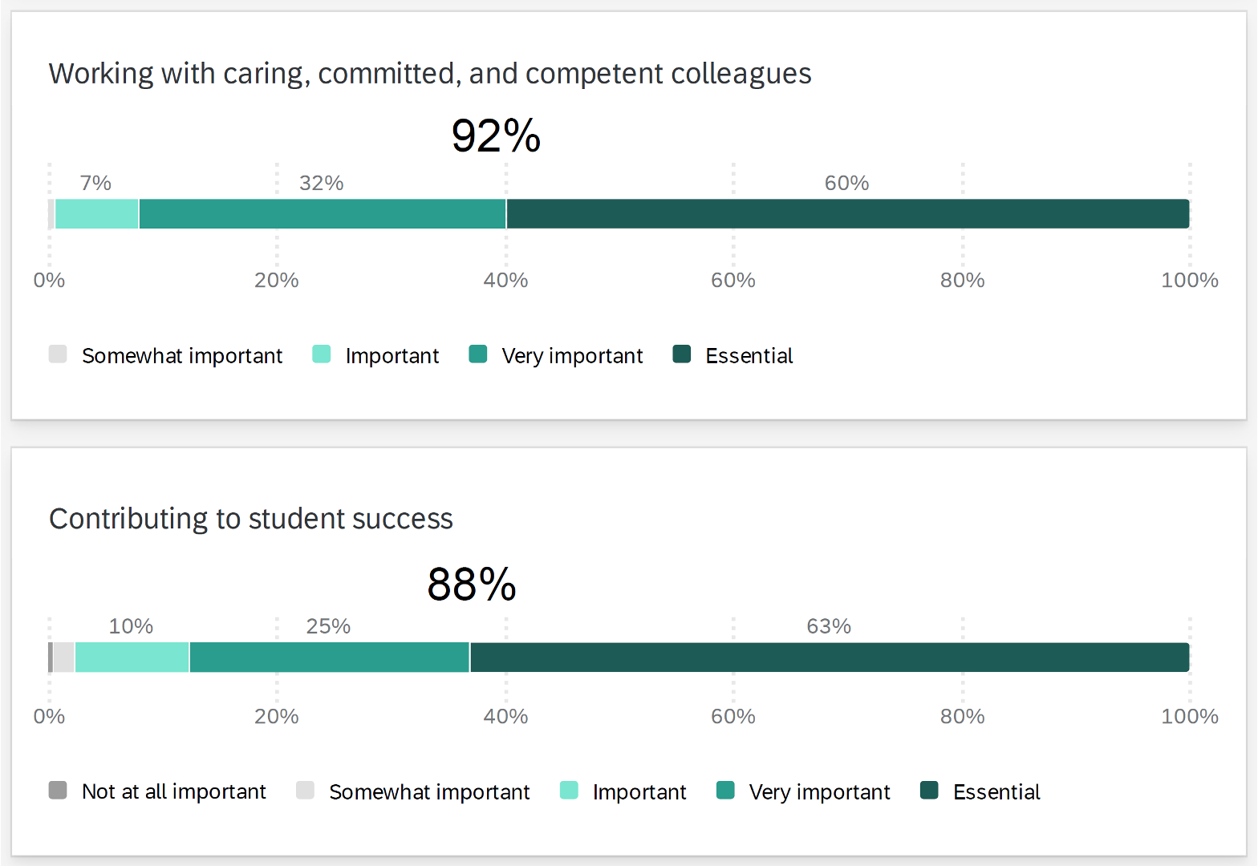Toggle Important legend swatch in colleagues chart
The width and height of the screenshot is (1258, 866).
[322, 354]
